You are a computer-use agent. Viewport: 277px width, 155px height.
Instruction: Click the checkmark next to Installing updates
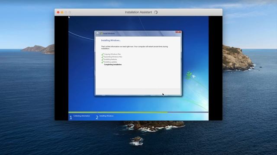[x=103, y=62]
